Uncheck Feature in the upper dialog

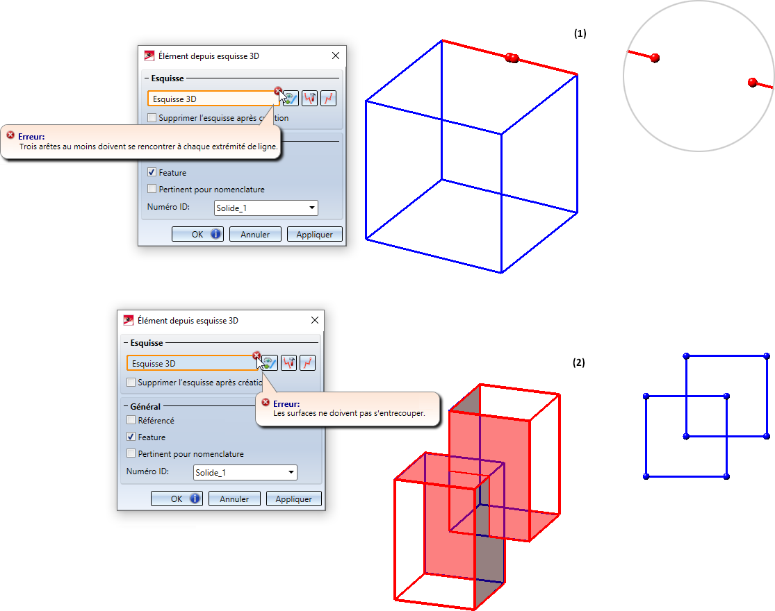(152, 172)
